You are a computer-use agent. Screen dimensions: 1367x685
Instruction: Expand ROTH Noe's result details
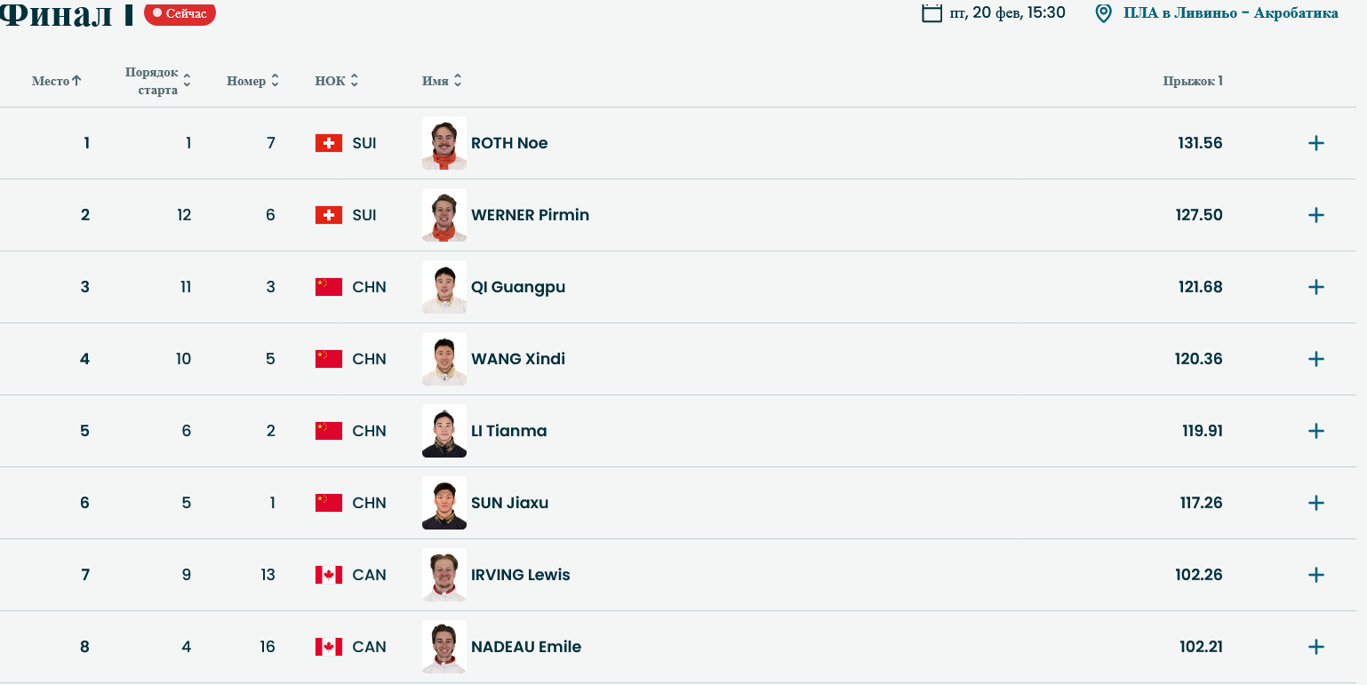coord(1316,143)
